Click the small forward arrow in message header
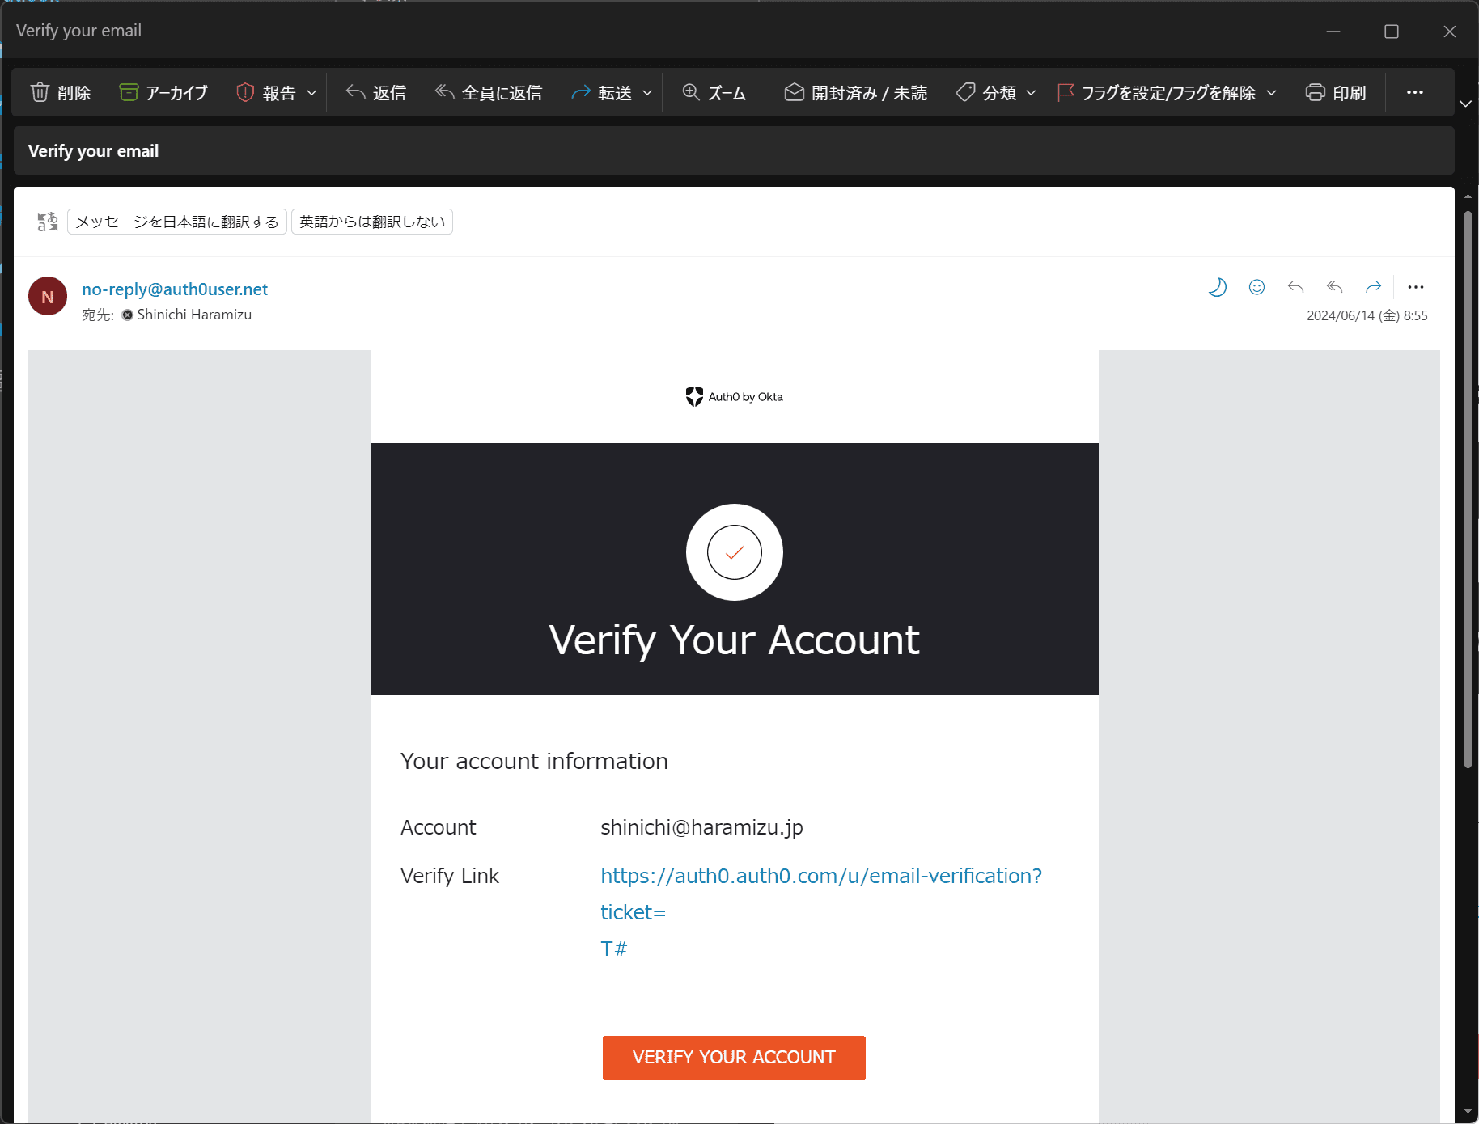 pos(1373,287)
